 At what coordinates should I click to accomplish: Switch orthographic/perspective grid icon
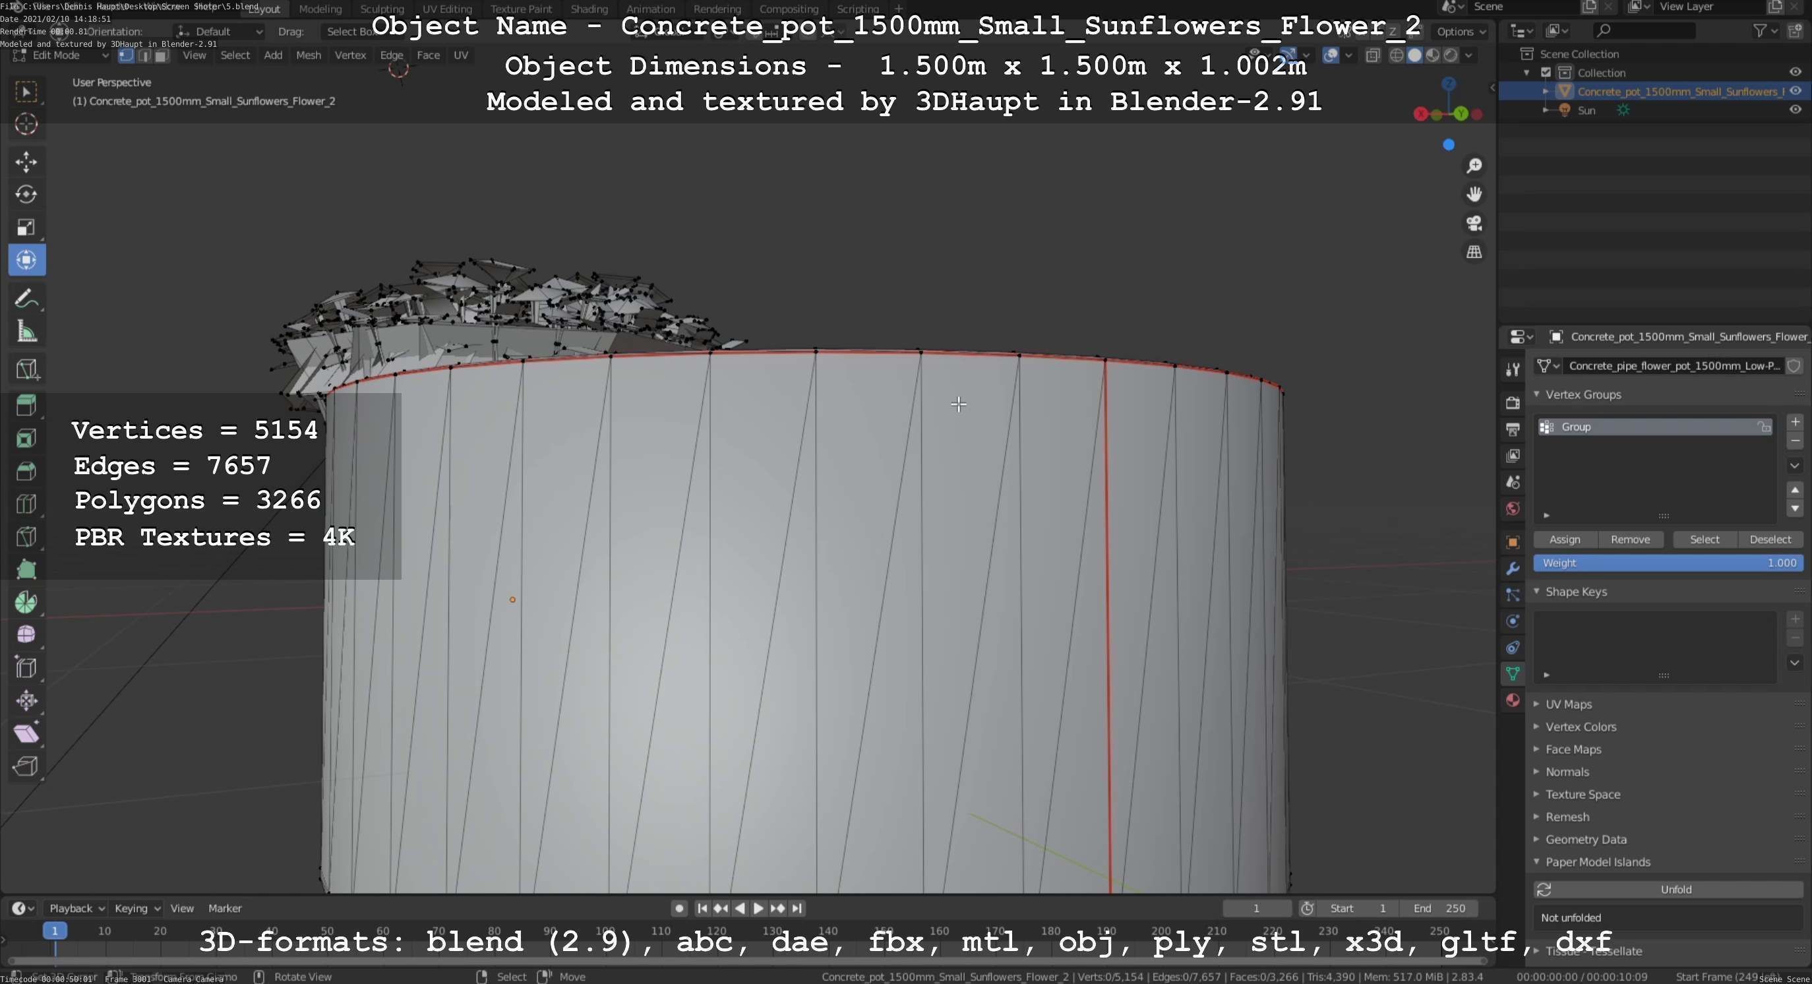pos(1474,252)
